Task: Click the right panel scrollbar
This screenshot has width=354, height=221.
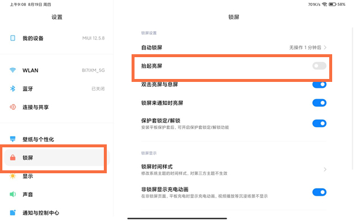Action: 352,98
